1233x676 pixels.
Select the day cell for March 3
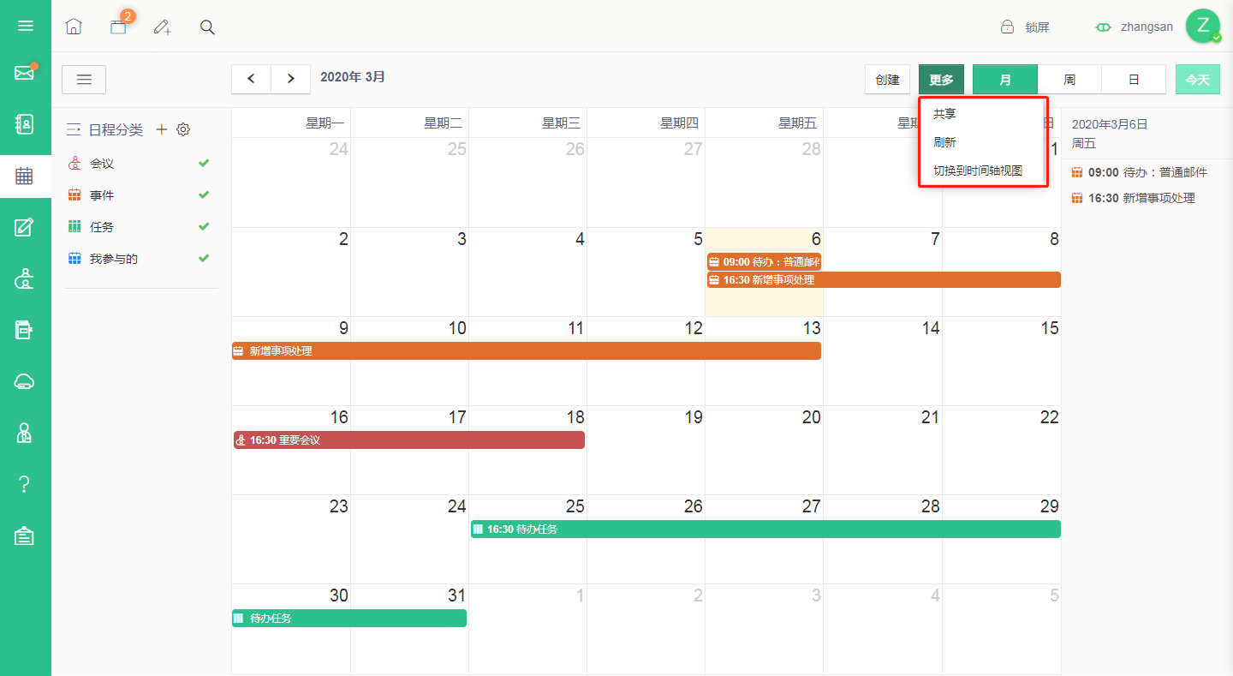pyautogui.click(x=409, y=272)
